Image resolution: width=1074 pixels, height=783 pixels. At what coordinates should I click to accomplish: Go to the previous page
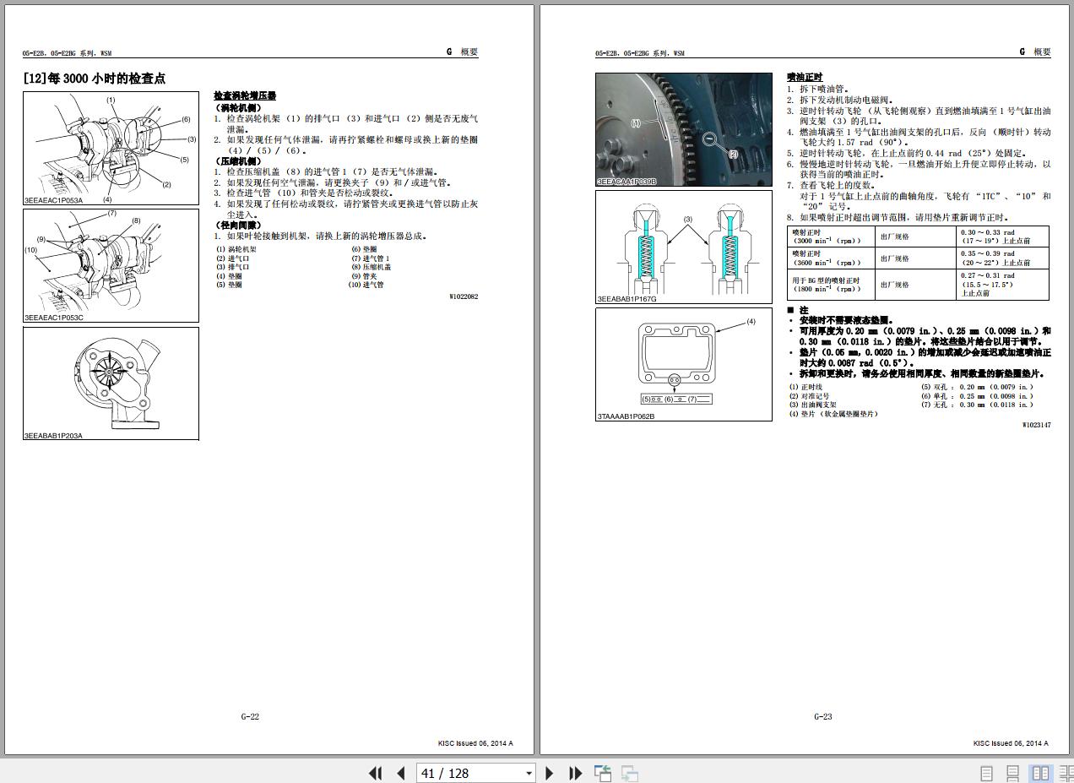tap(401, 773)
